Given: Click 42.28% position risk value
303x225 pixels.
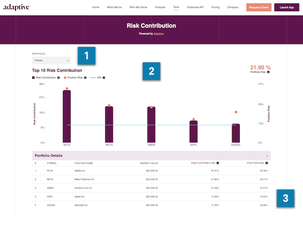Looking at the screenshot, I should (x=264, y=171).
